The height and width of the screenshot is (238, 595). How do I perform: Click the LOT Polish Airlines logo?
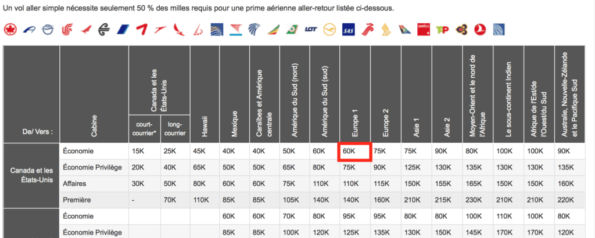pos(312,29)
